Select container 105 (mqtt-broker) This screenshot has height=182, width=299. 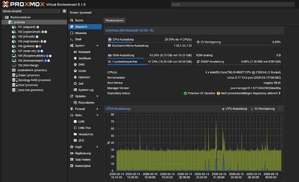(x=29, y=41)
